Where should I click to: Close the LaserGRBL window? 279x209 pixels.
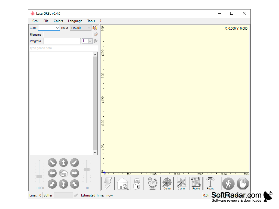pos(244,14)
